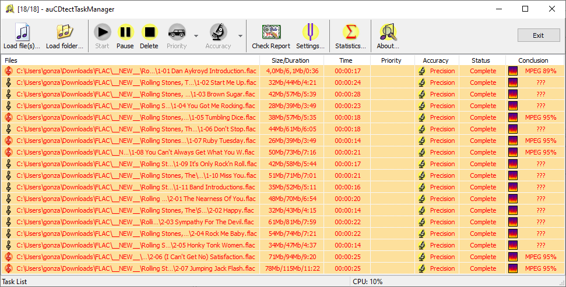Click the Exit button

(x=539, y=35)
